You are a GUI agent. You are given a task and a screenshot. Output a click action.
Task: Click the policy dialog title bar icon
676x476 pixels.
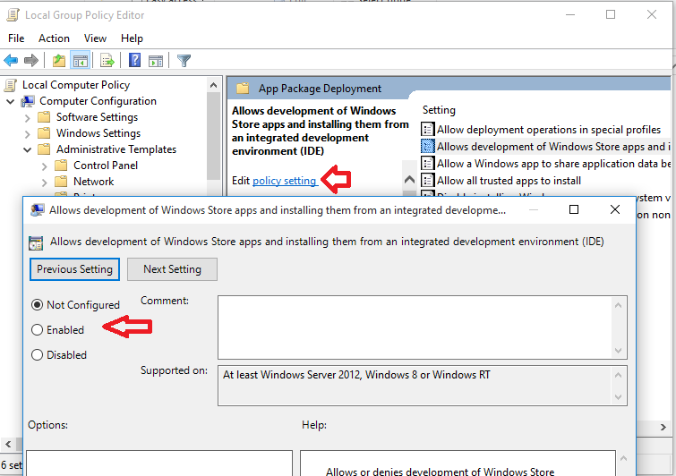coord(37,210)
